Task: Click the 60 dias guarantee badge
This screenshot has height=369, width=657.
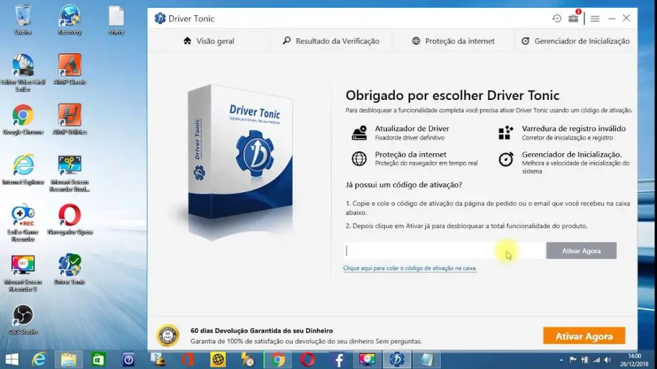Action: (x=167, y=336)
